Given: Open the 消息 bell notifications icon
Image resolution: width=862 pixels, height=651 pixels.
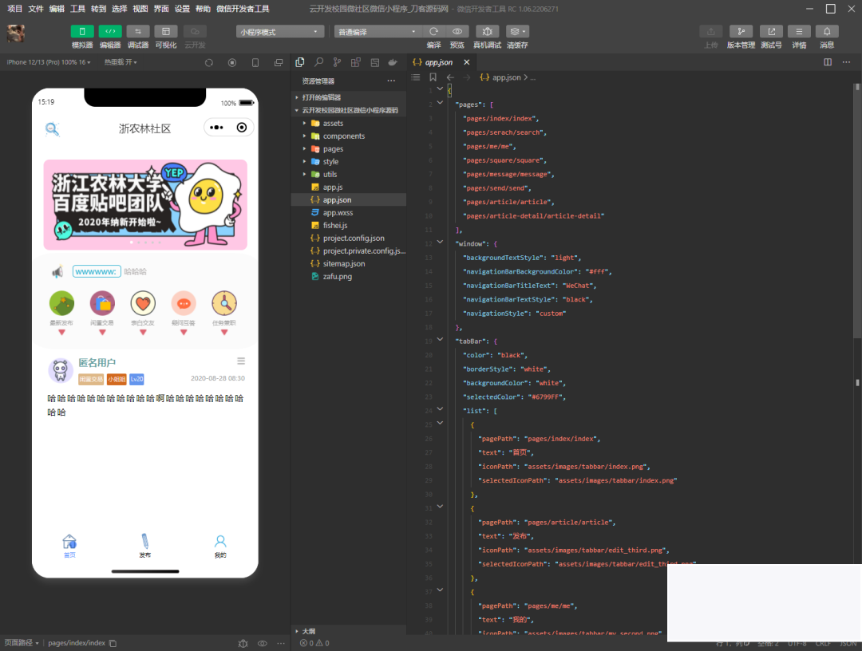Looking at the screenshot, I should (827, 31).
